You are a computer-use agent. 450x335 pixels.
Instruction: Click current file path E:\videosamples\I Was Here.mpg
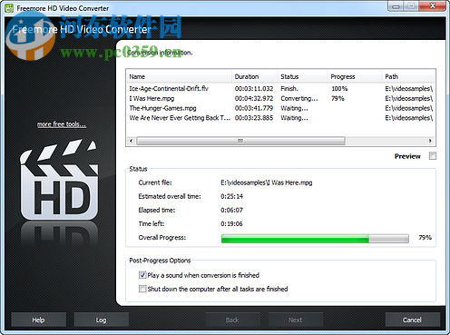tap(267, 182)
